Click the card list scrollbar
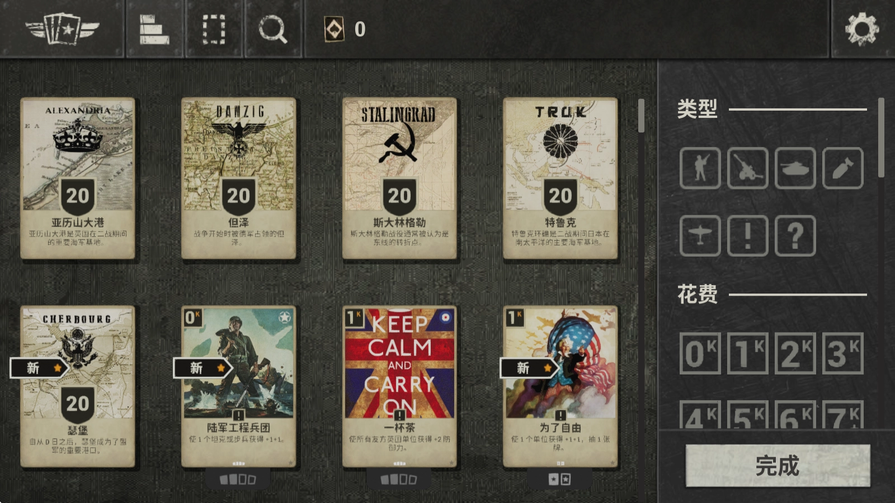This screenshot has height=503, width=895. tap(641, 116)
